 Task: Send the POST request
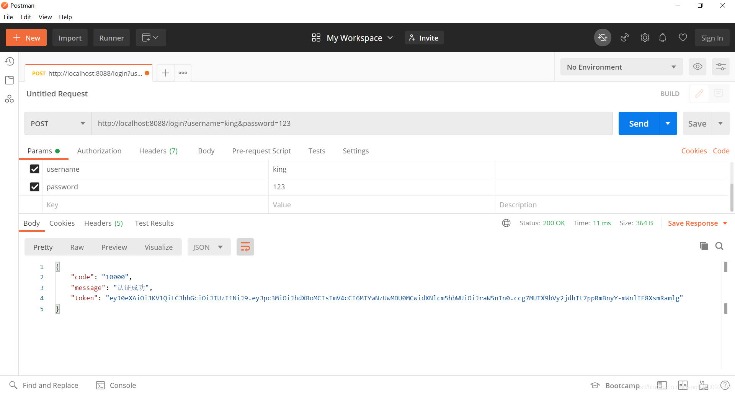[x=639, y=123]
